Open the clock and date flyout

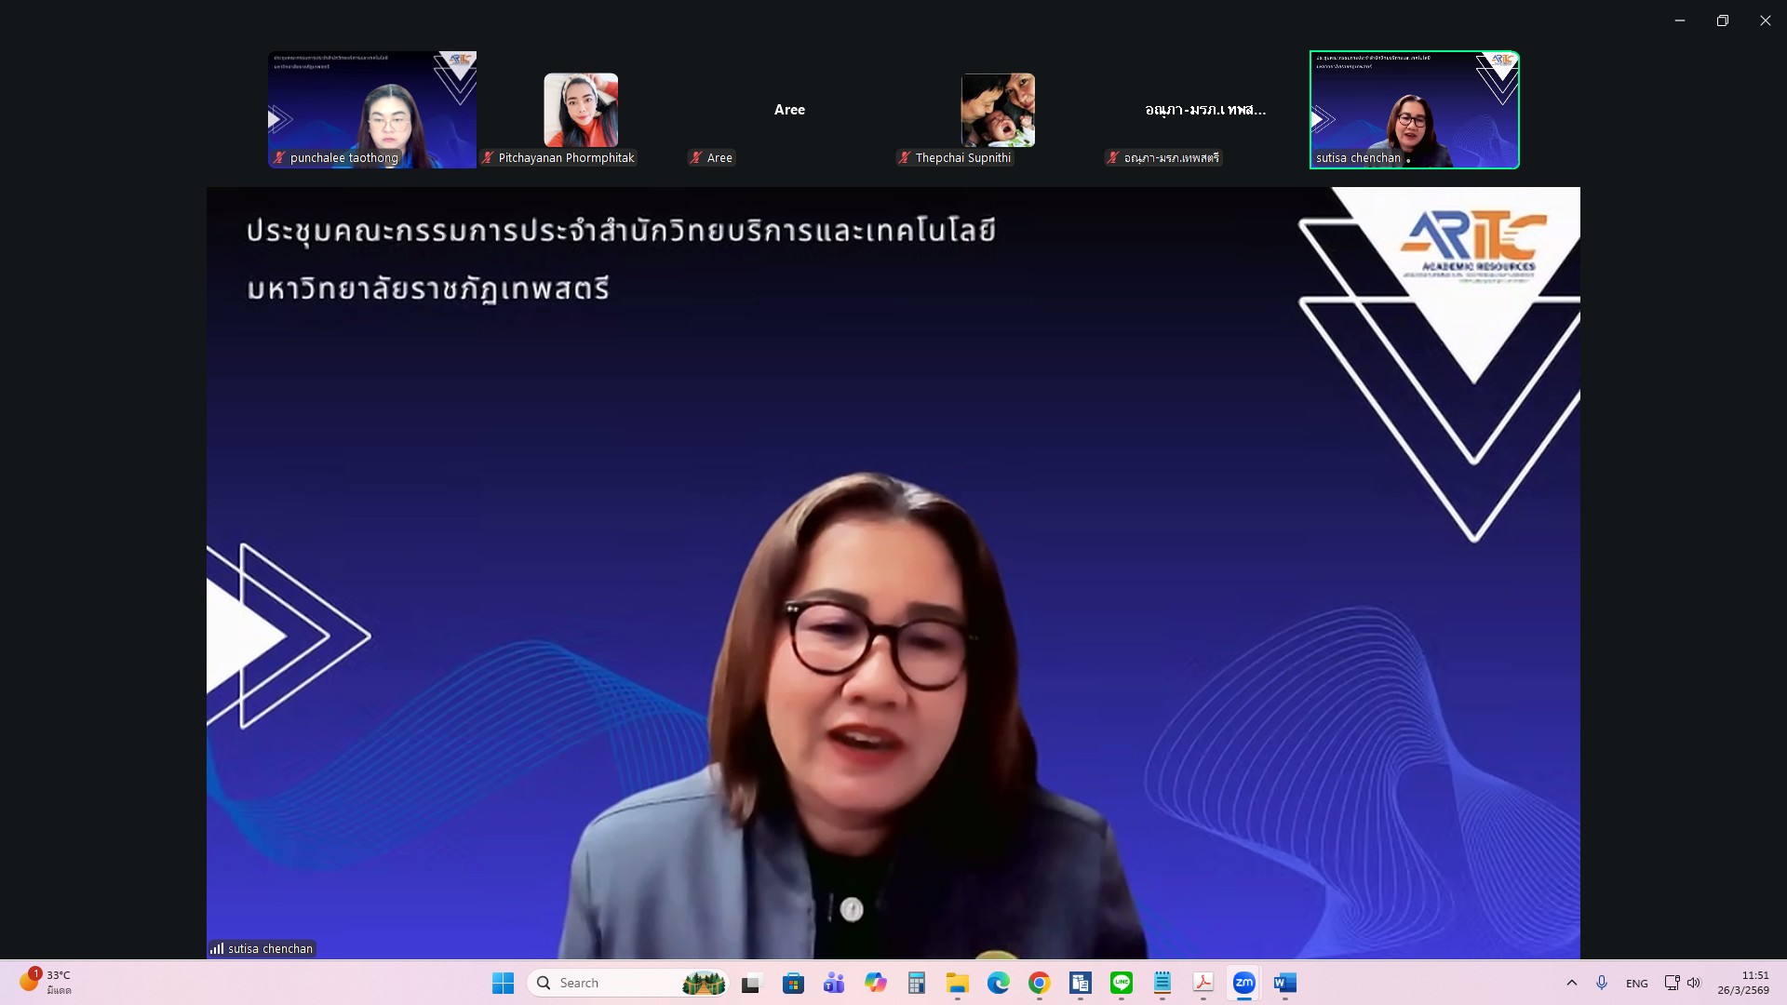(x=1742, y=983)
